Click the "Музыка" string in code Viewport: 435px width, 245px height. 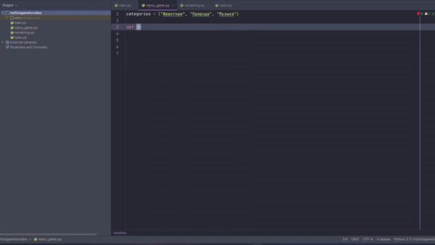(x=226, y=14)
